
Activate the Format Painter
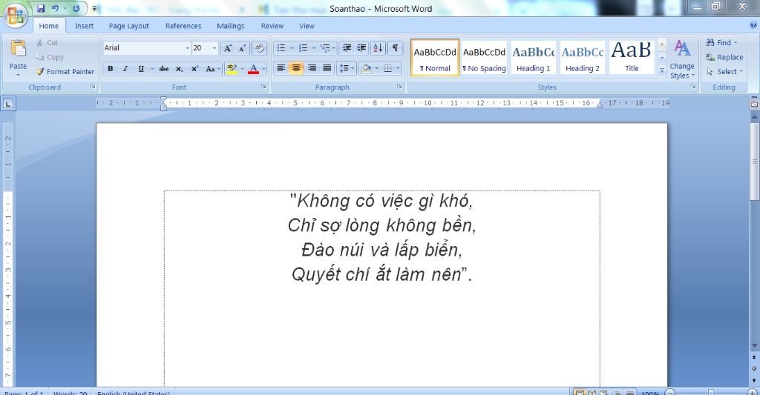(65, 72)
